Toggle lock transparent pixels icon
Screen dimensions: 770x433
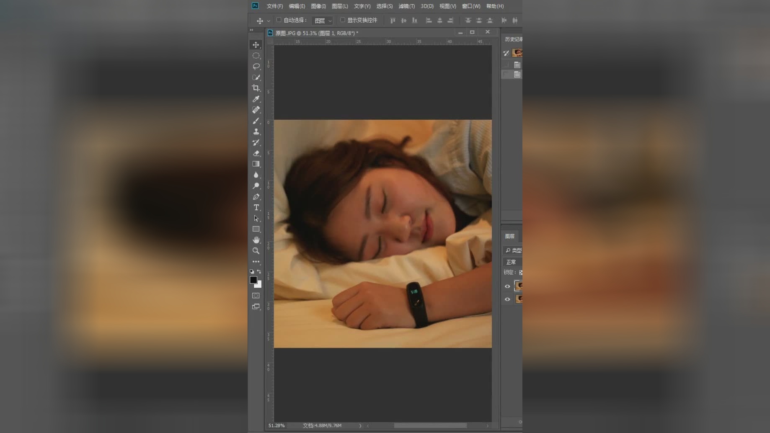[x=520, y=273]
